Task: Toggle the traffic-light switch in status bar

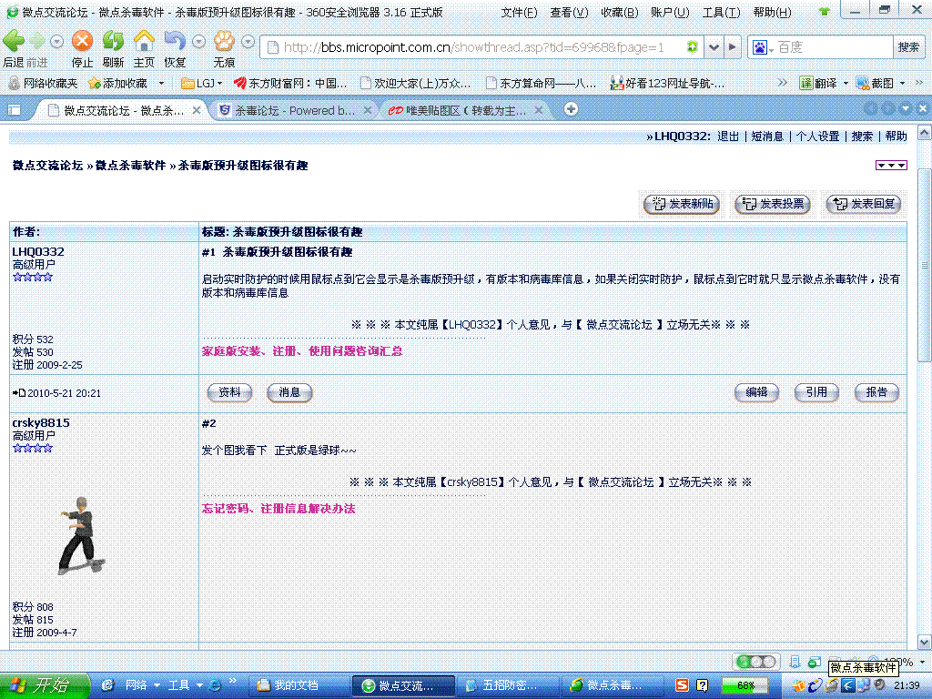Action: tap(756, 662)
